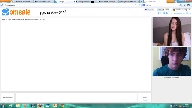The image size is (192, 108).
Task: Open the browser home page icon
Action: point(184,5)
